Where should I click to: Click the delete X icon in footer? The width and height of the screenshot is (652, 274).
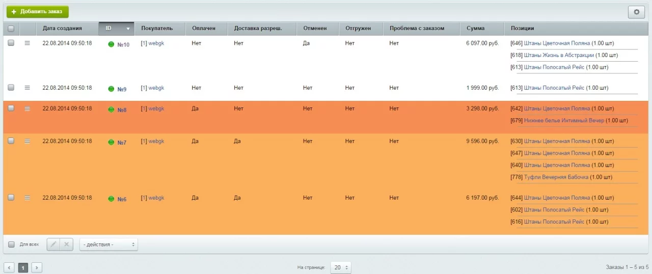tap(66, 244)
